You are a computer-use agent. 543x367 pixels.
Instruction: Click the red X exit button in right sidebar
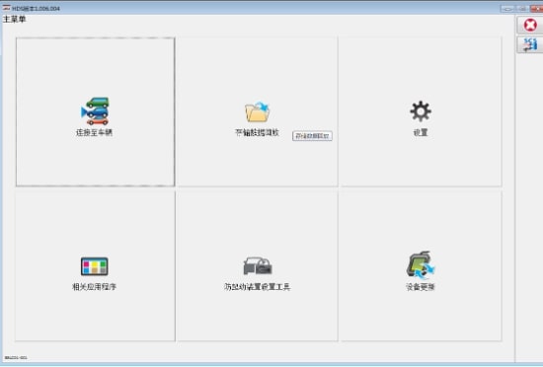pyautogui.click(x=530, y=25)
